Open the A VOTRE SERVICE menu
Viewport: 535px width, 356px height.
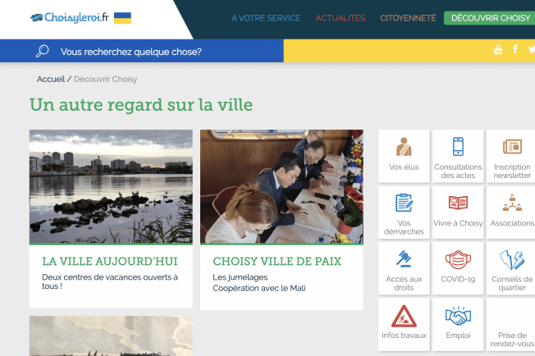(266, 18)
